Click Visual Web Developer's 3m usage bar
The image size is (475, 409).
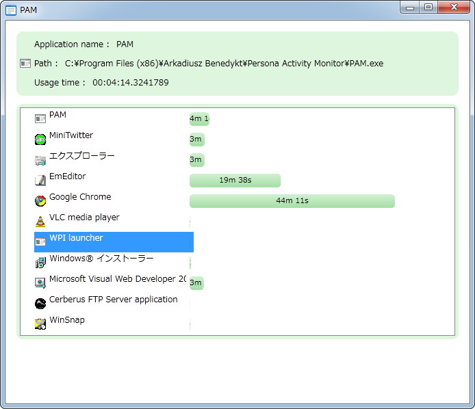[196, 283]
